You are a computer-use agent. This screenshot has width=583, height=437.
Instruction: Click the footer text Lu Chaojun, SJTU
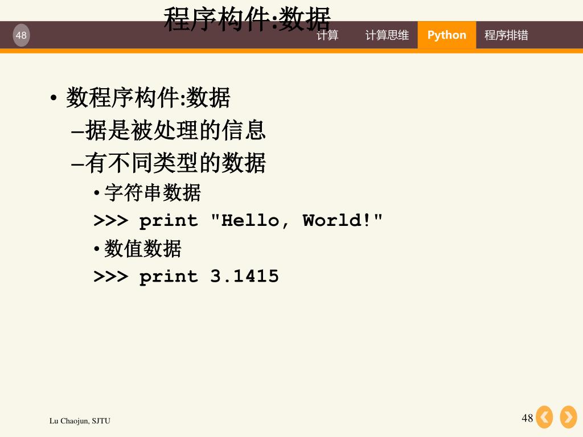click(x=80, y=420)
